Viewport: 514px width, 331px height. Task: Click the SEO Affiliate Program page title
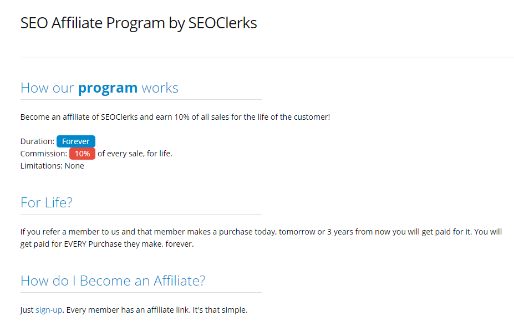click(138, 23)
